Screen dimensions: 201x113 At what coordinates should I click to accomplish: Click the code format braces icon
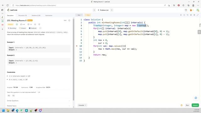click(184, 15)
